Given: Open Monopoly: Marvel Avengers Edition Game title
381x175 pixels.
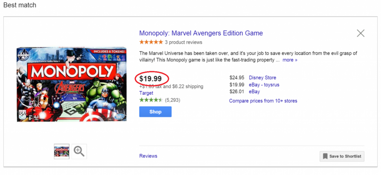Looking at the screenshot, I should [201, 33].
